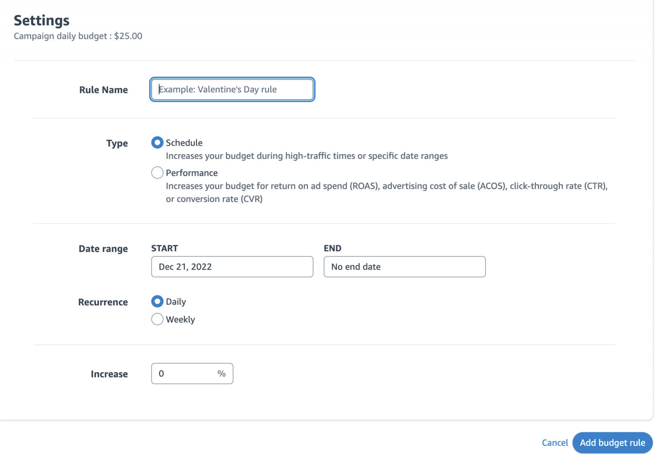
Task: Click the Schedule option under Type
Action: pos(157,143)
